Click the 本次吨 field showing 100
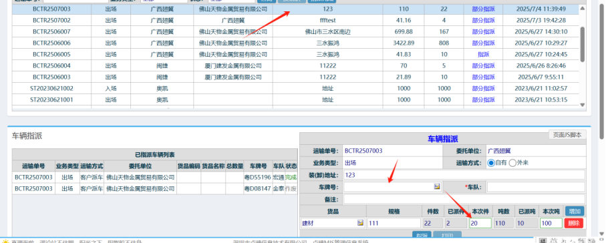Viewport: 606px width, 243px height. 551,223
